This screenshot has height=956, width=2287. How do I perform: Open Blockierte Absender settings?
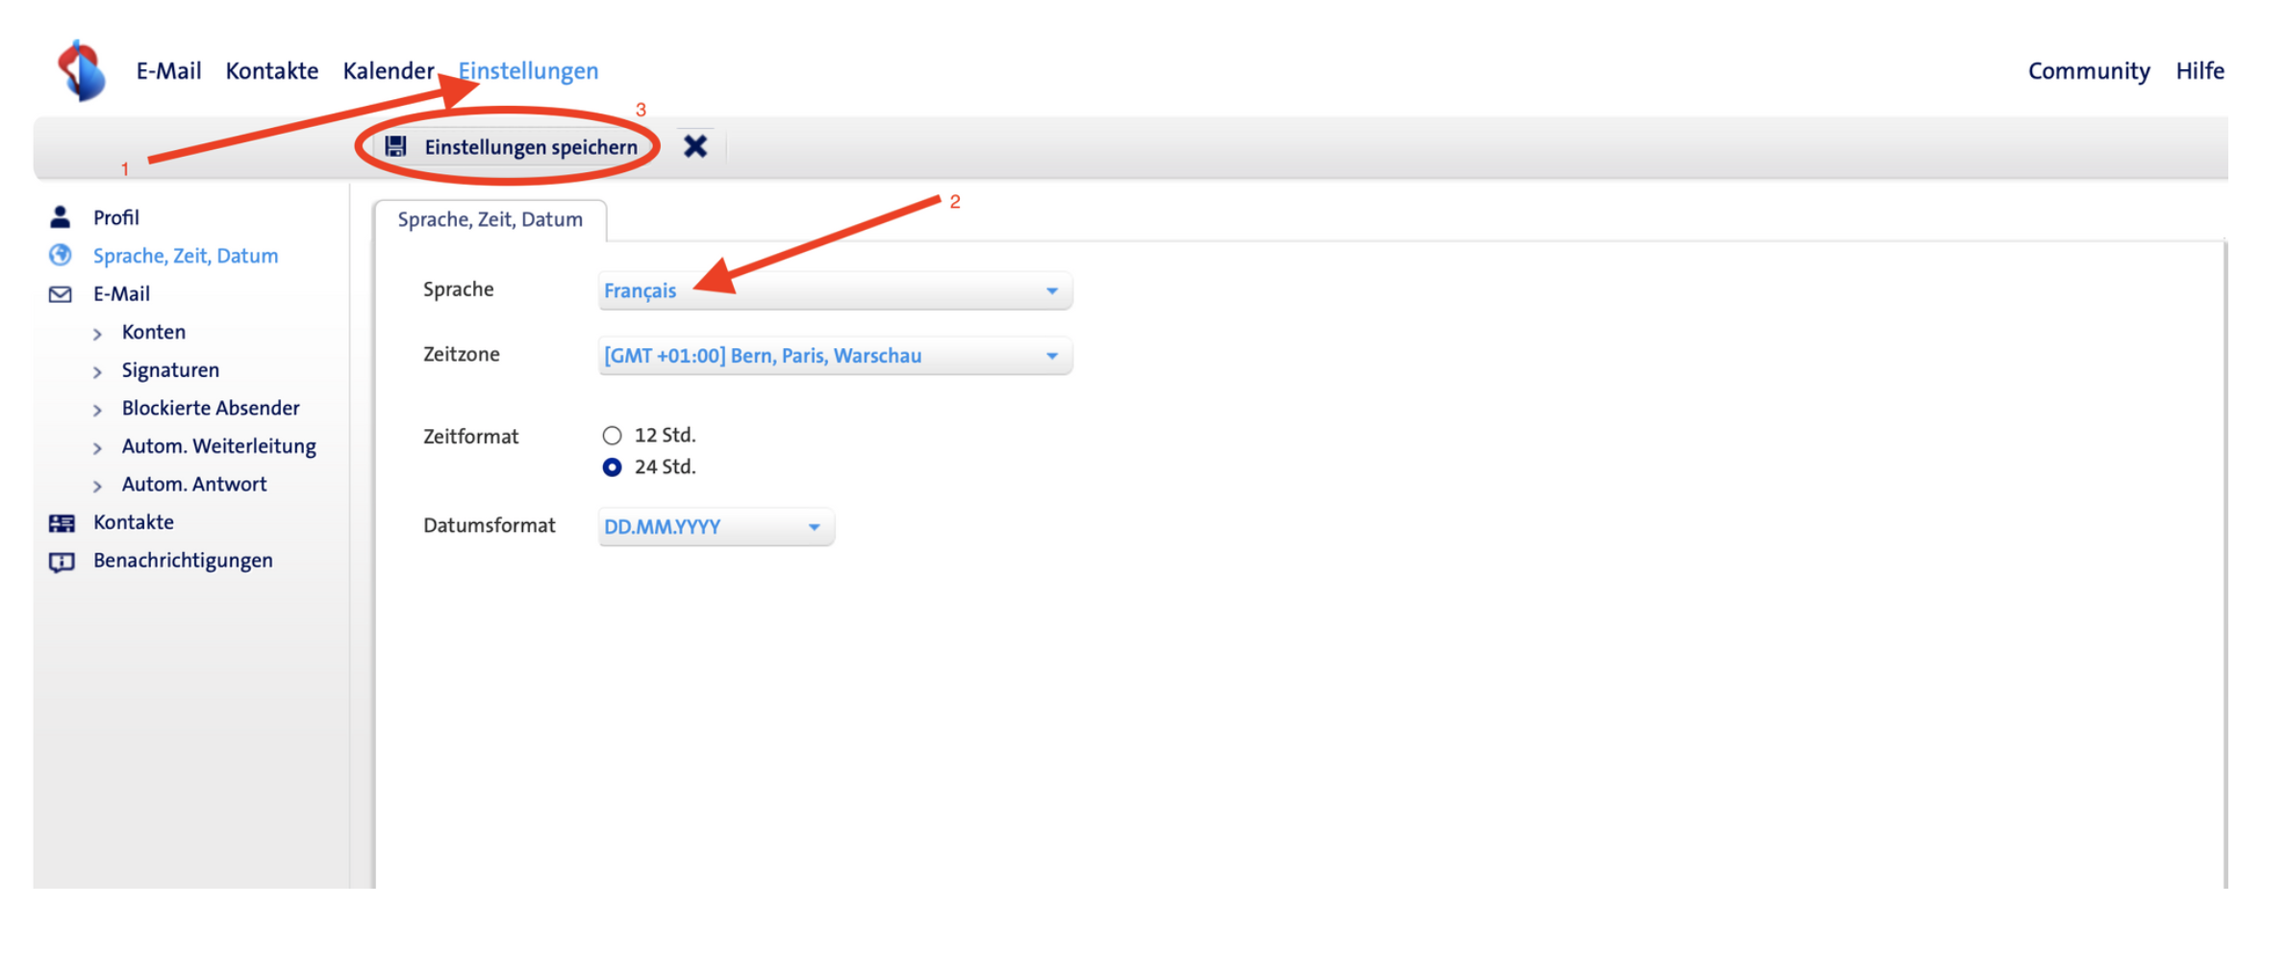(211, 409)
